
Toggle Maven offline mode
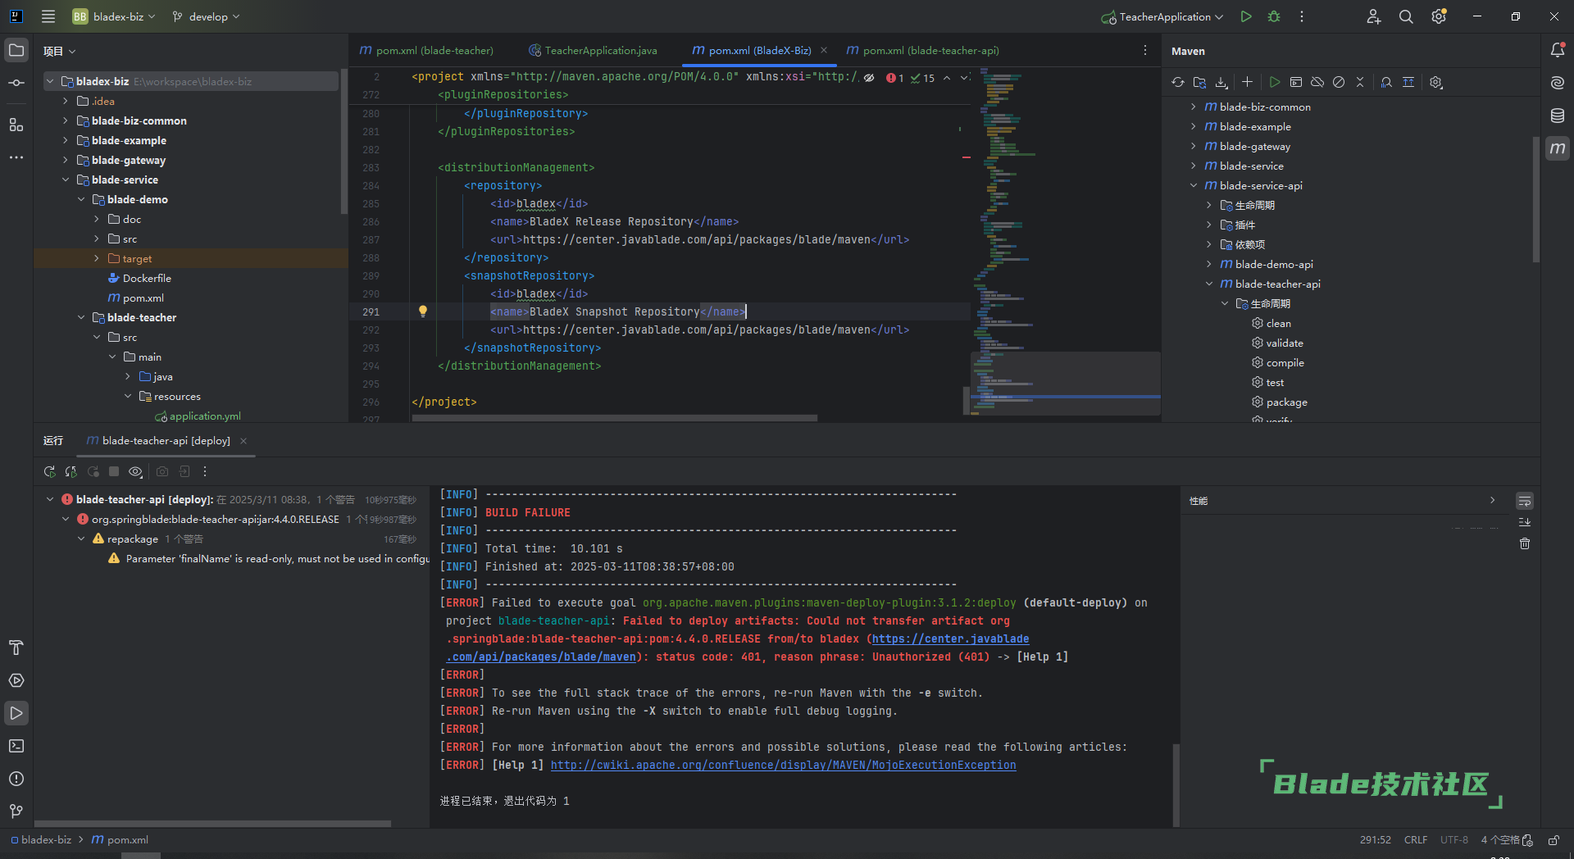1317,82
